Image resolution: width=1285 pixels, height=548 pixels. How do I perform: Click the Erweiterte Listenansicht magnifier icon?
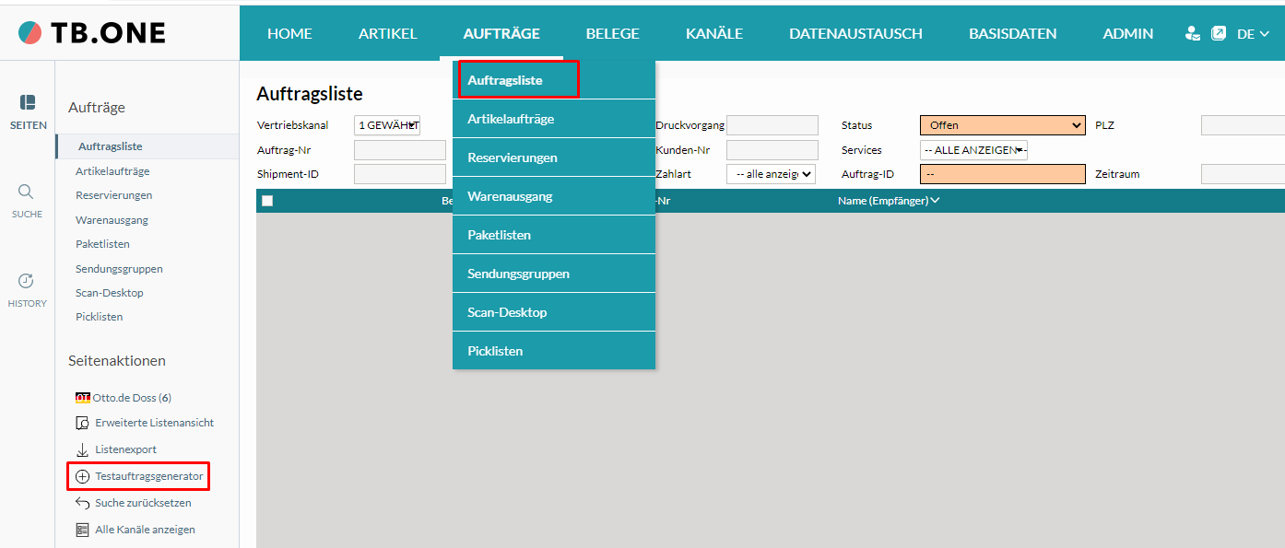point(82,423)
